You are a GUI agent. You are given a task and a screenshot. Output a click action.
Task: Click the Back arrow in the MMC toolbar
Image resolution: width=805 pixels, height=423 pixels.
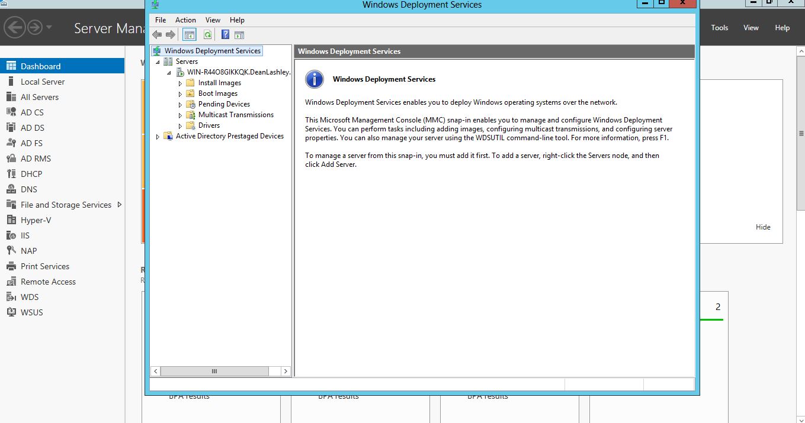click(x=157, y=35)
